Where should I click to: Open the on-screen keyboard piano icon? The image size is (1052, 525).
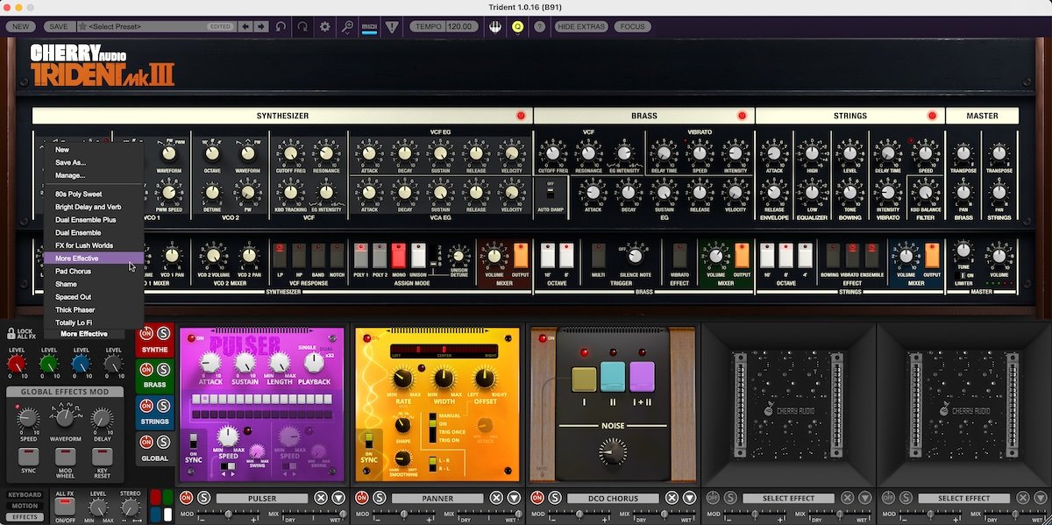pyautogui.click(x=495, y=27)
